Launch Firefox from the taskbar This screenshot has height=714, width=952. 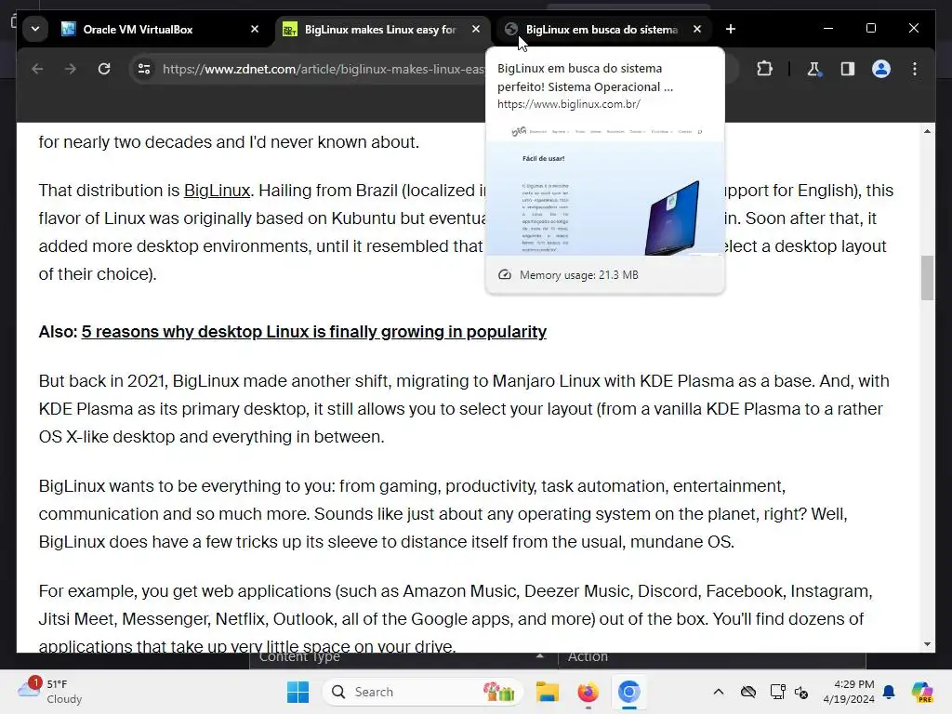pos(588,692)
